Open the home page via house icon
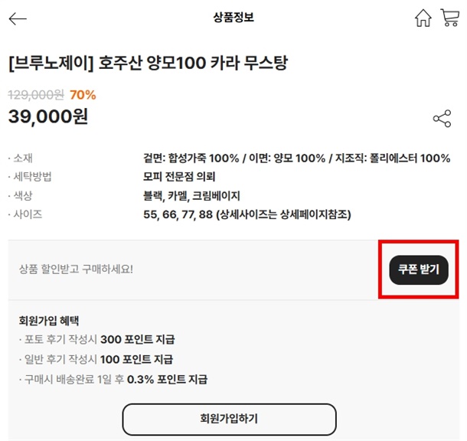 click(x=423, y=18)
